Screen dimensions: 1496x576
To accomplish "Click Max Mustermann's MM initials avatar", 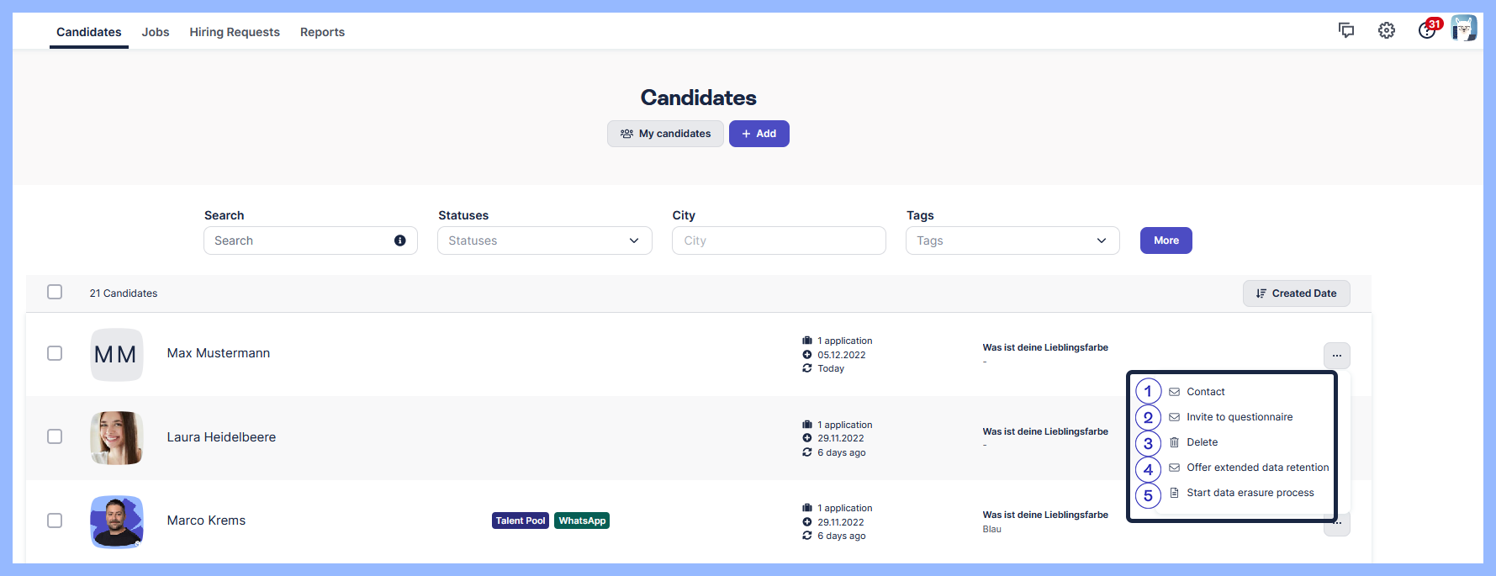I will (x=116, y=355).
